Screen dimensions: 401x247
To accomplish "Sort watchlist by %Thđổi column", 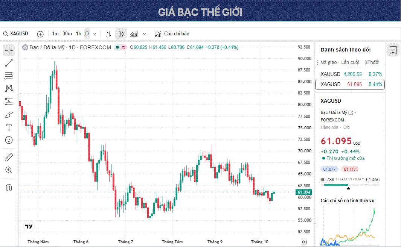I will pos(372,62).
